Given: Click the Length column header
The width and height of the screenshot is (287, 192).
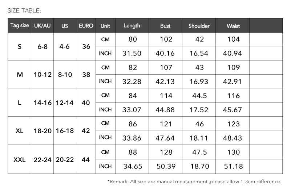Looking at the screenshot, I should point(132,26).
